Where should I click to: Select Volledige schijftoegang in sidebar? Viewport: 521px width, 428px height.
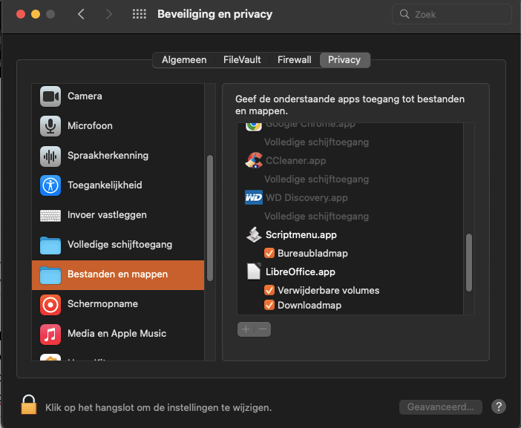(118, 245)
